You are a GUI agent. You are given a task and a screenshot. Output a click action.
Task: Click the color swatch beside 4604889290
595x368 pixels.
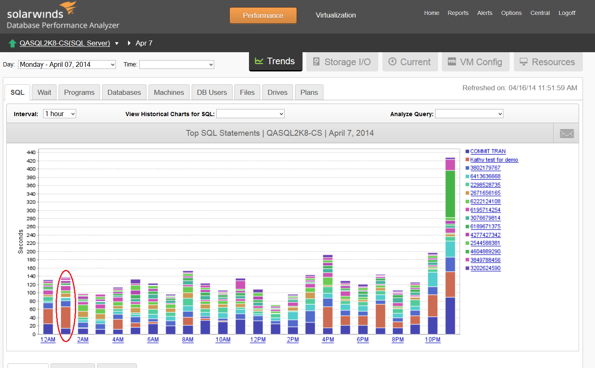[467, 251]
